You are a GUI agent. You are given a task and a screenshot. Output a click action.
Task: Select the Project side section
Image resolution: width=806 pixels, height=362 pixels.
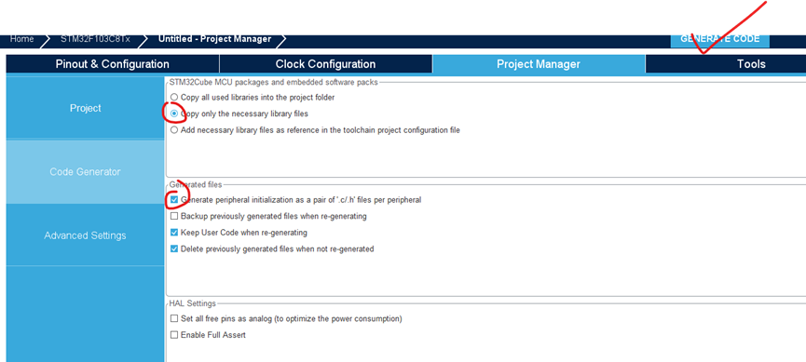86,108
